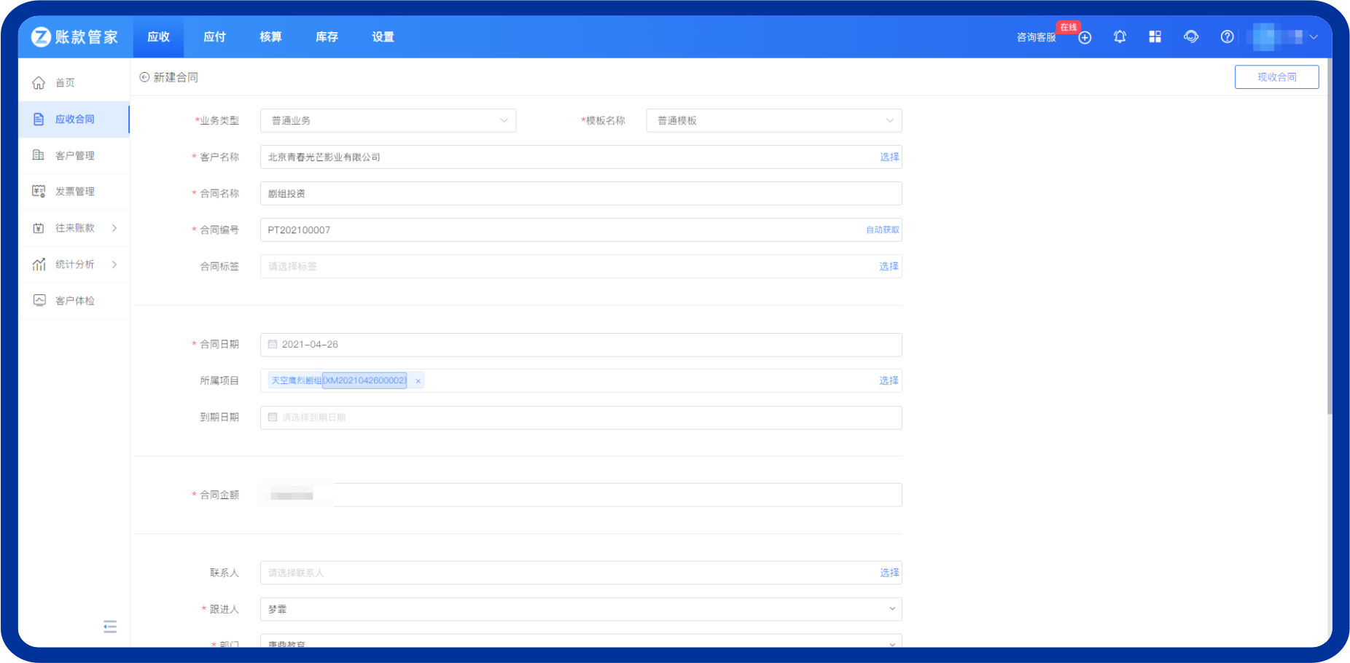Click 自动获取 link in 合同编号 field
The height and width of the screenshot is (663, 1350).
882,229
